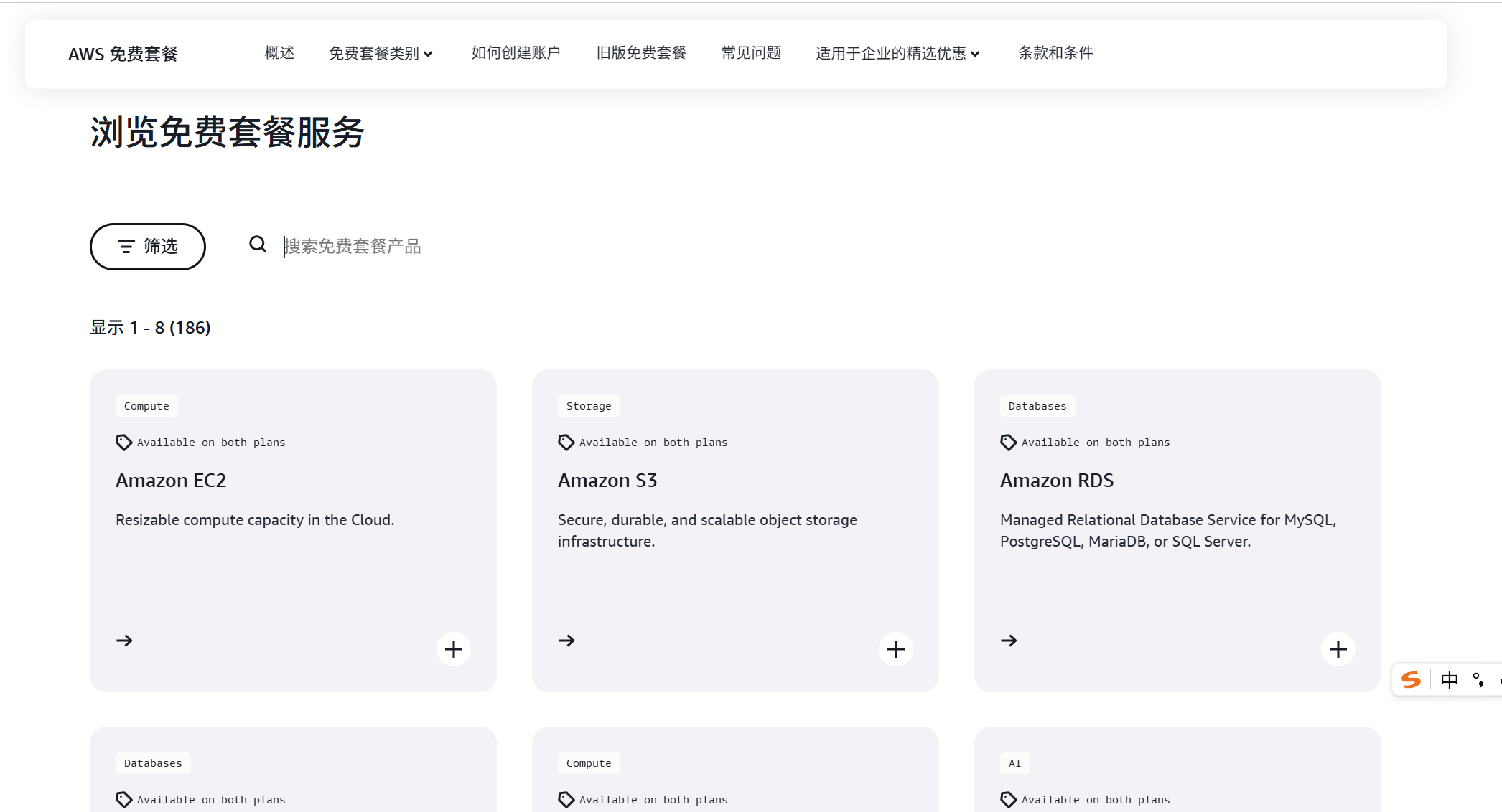The width and height of the screenshot is (1502, 812).
Task: Open the Amazon RDS card title
Action: (x=1057, y=481)
